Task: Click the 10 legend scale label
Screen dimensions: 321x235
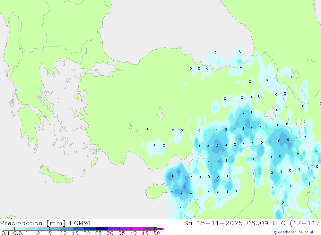Action: (x=64, y=233)
